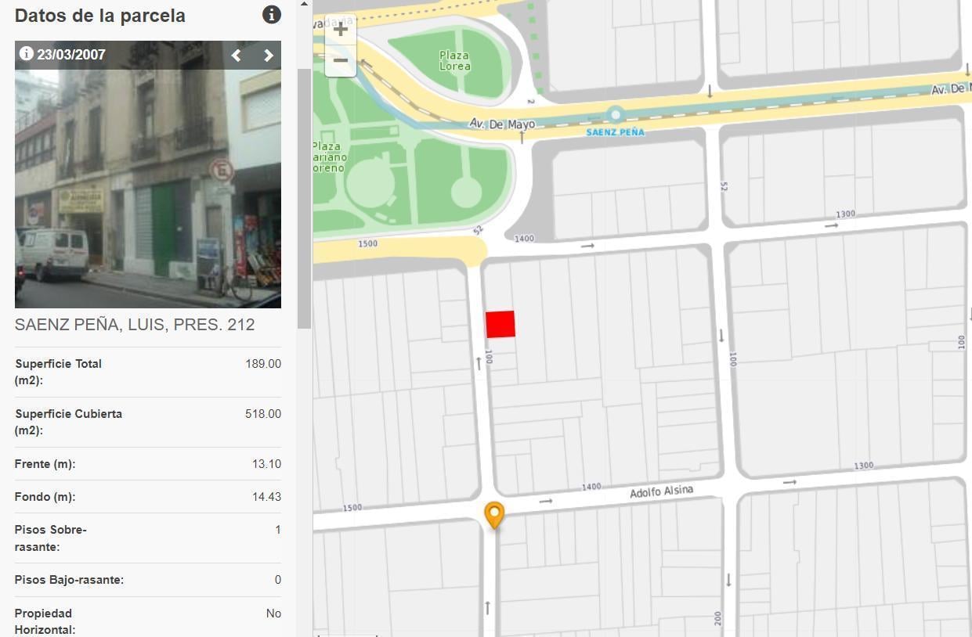Click the Av. De Mayo street label

click(x=502, y=124)
